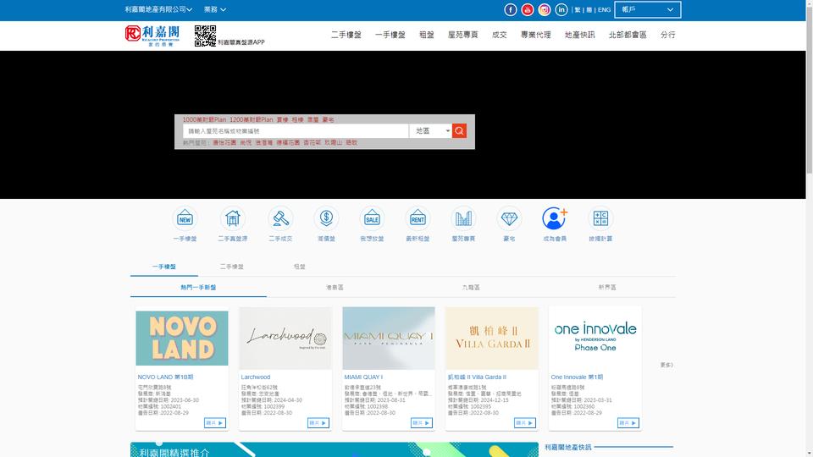
Task: Switch language to 簡
Action: (x=589, y=10)
